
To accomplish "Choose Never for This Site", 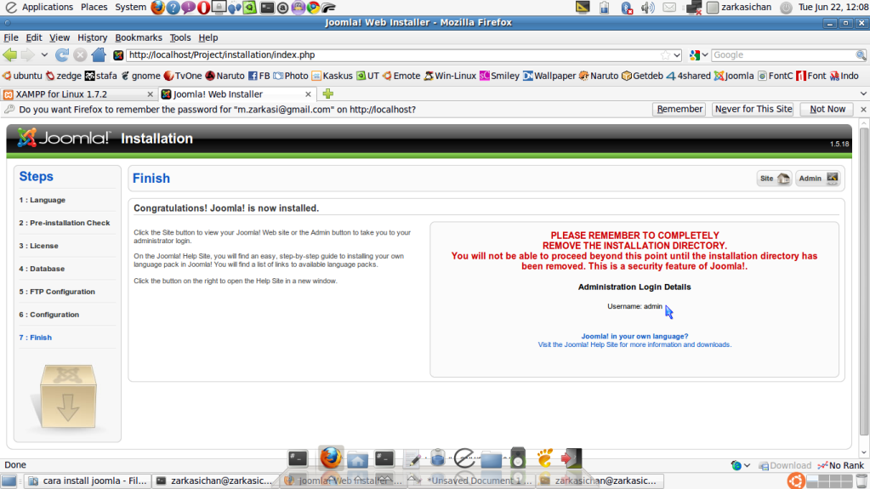I will (753, 110).
